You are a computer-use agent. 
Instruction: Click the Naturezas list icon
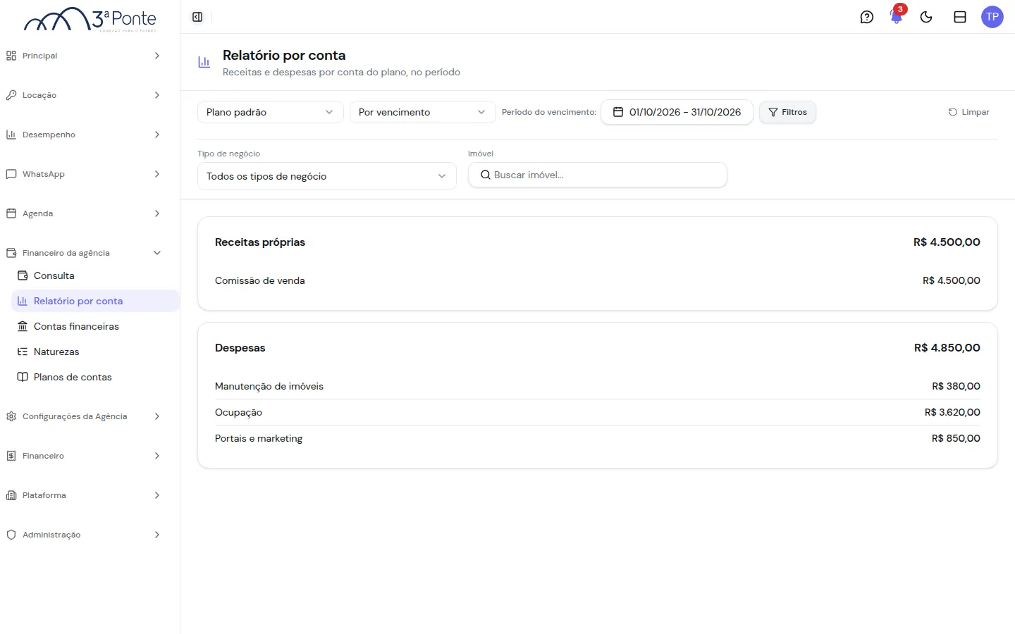coord(23,352)
